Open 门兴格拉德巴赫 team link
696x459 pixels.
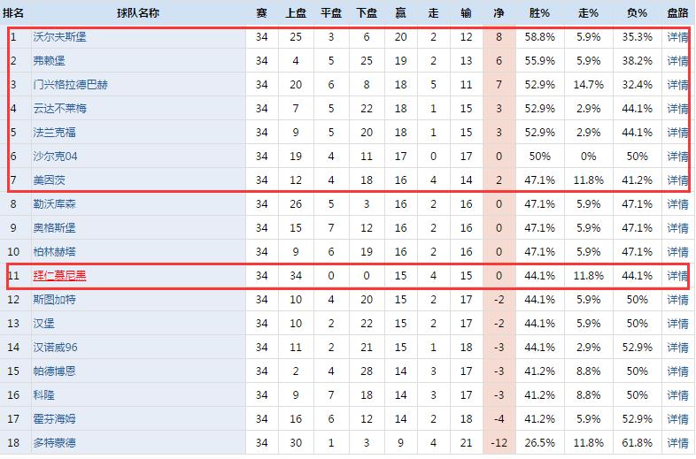[x=70, y=86]
